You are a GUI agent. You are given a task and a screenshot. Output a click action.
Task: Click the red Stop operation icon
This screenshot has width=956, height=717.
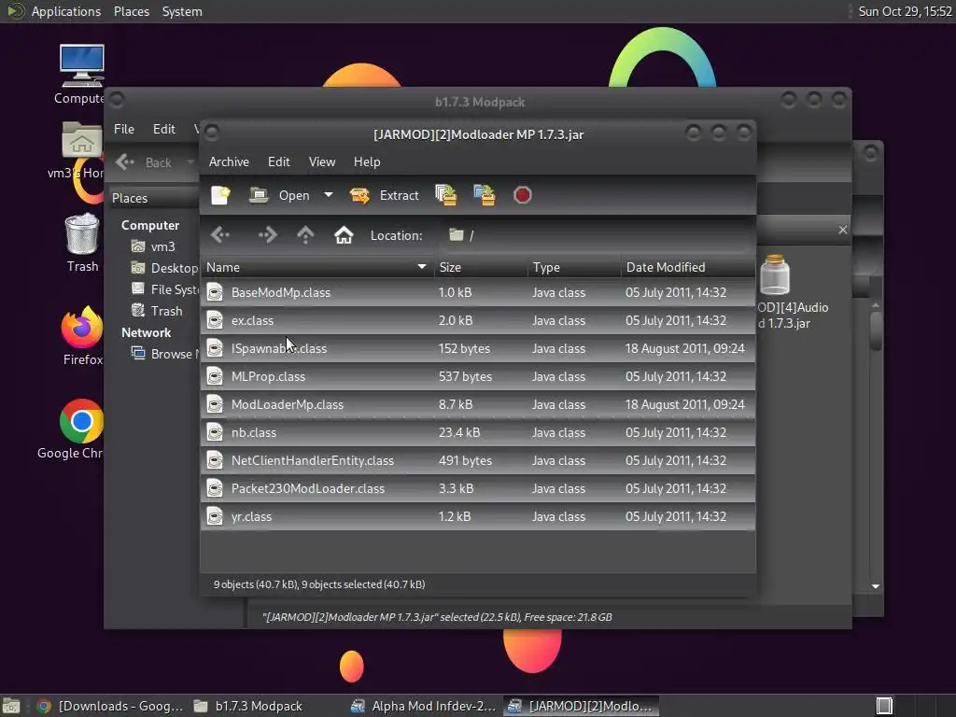pyautogui.click(x=523, y=195)
